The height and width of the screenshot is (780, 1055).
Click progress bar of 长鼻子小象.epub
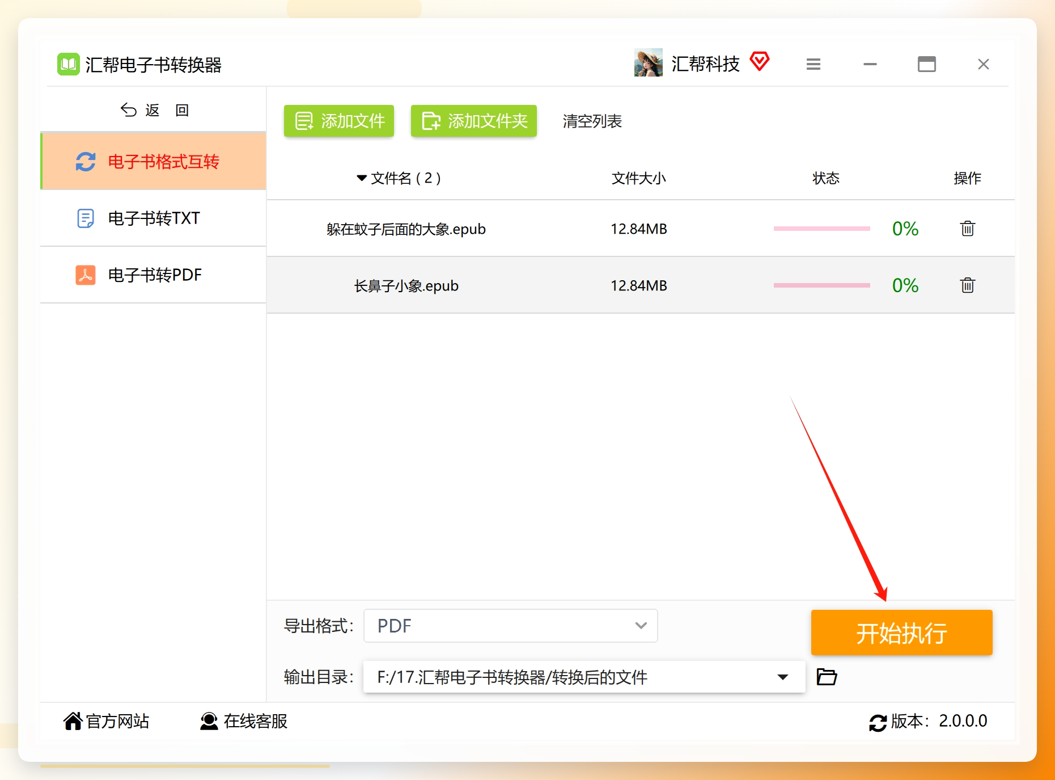coord(821,285)
